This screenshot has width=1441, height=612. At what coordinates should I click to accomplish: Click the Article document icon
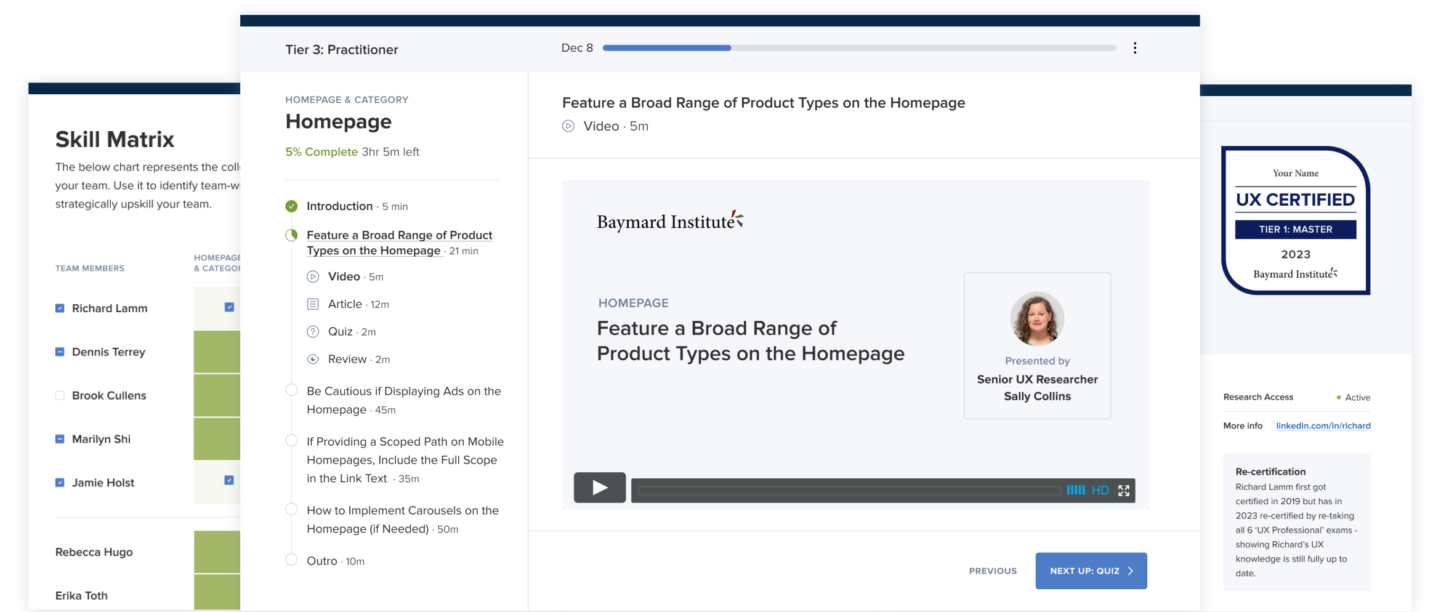(x=313, y=304)
